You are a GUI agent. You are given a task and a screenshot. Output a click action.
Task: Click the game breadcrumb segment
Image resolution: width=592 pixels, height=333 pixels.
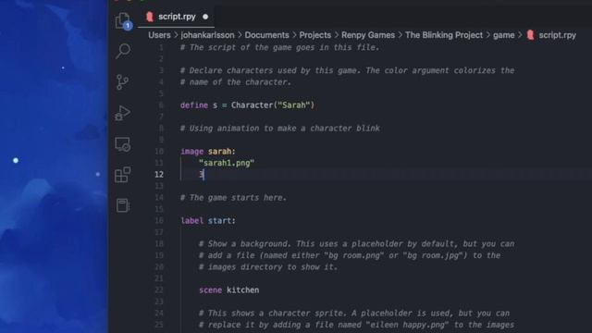pyautogui.click(x=503, y=35)
